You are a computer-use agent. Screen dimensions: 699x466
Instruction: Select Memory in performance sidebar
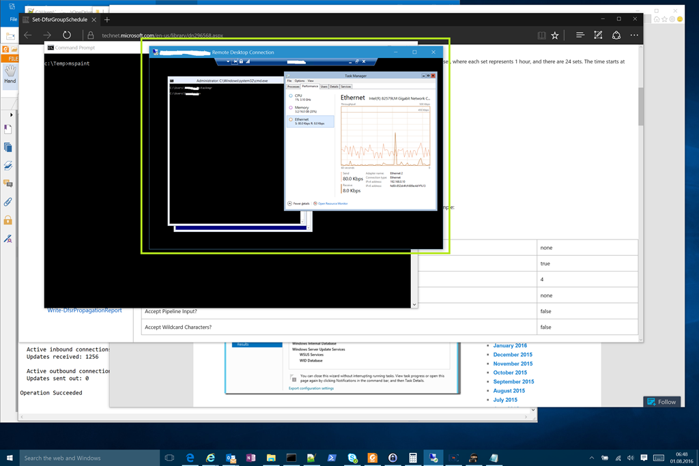pos(301,108)
